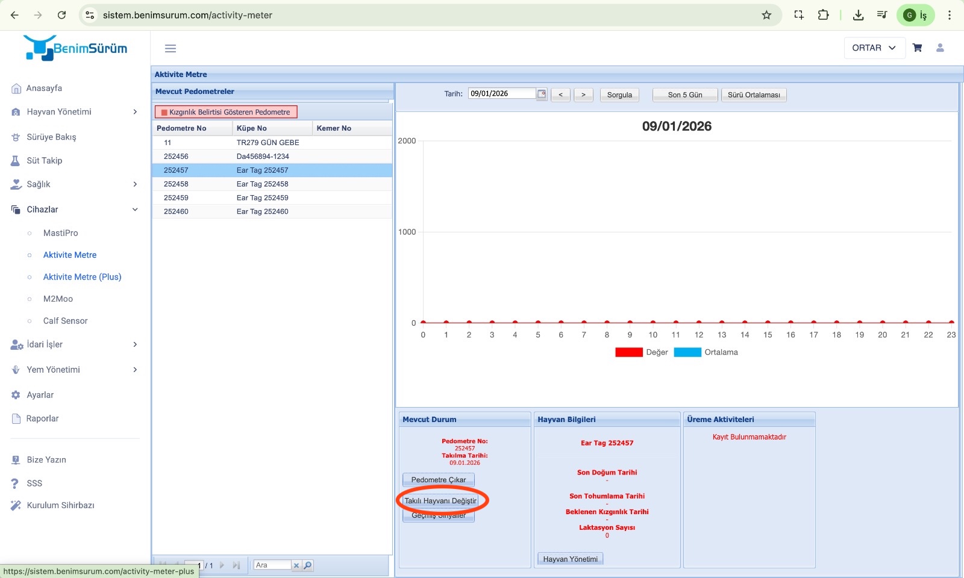Screen dimensions: 964x578
Task: Click the hamburger menu icon
Action: pos(171,48)
